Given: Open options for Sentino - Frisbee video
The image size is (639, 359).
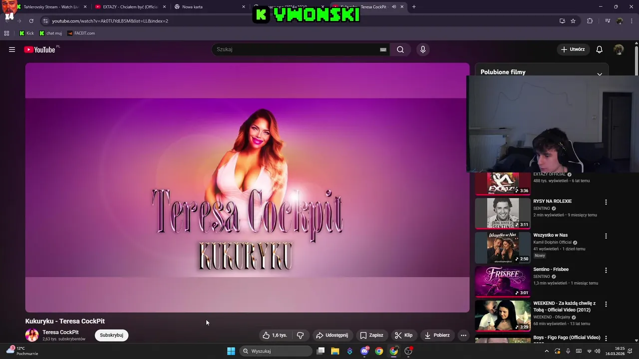Looking at the screenshot, I should [606, 270].
